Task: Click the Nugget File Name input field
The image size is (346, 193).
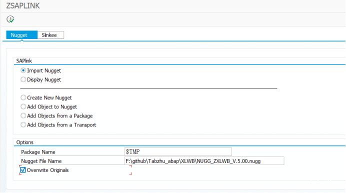Action: 204,161
